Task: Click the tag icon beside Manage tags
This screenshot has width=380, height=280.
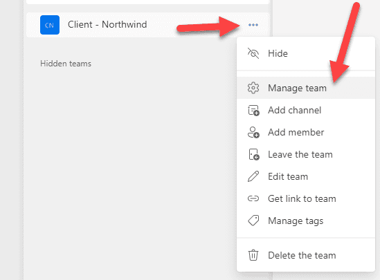Action: pos(253,221)
